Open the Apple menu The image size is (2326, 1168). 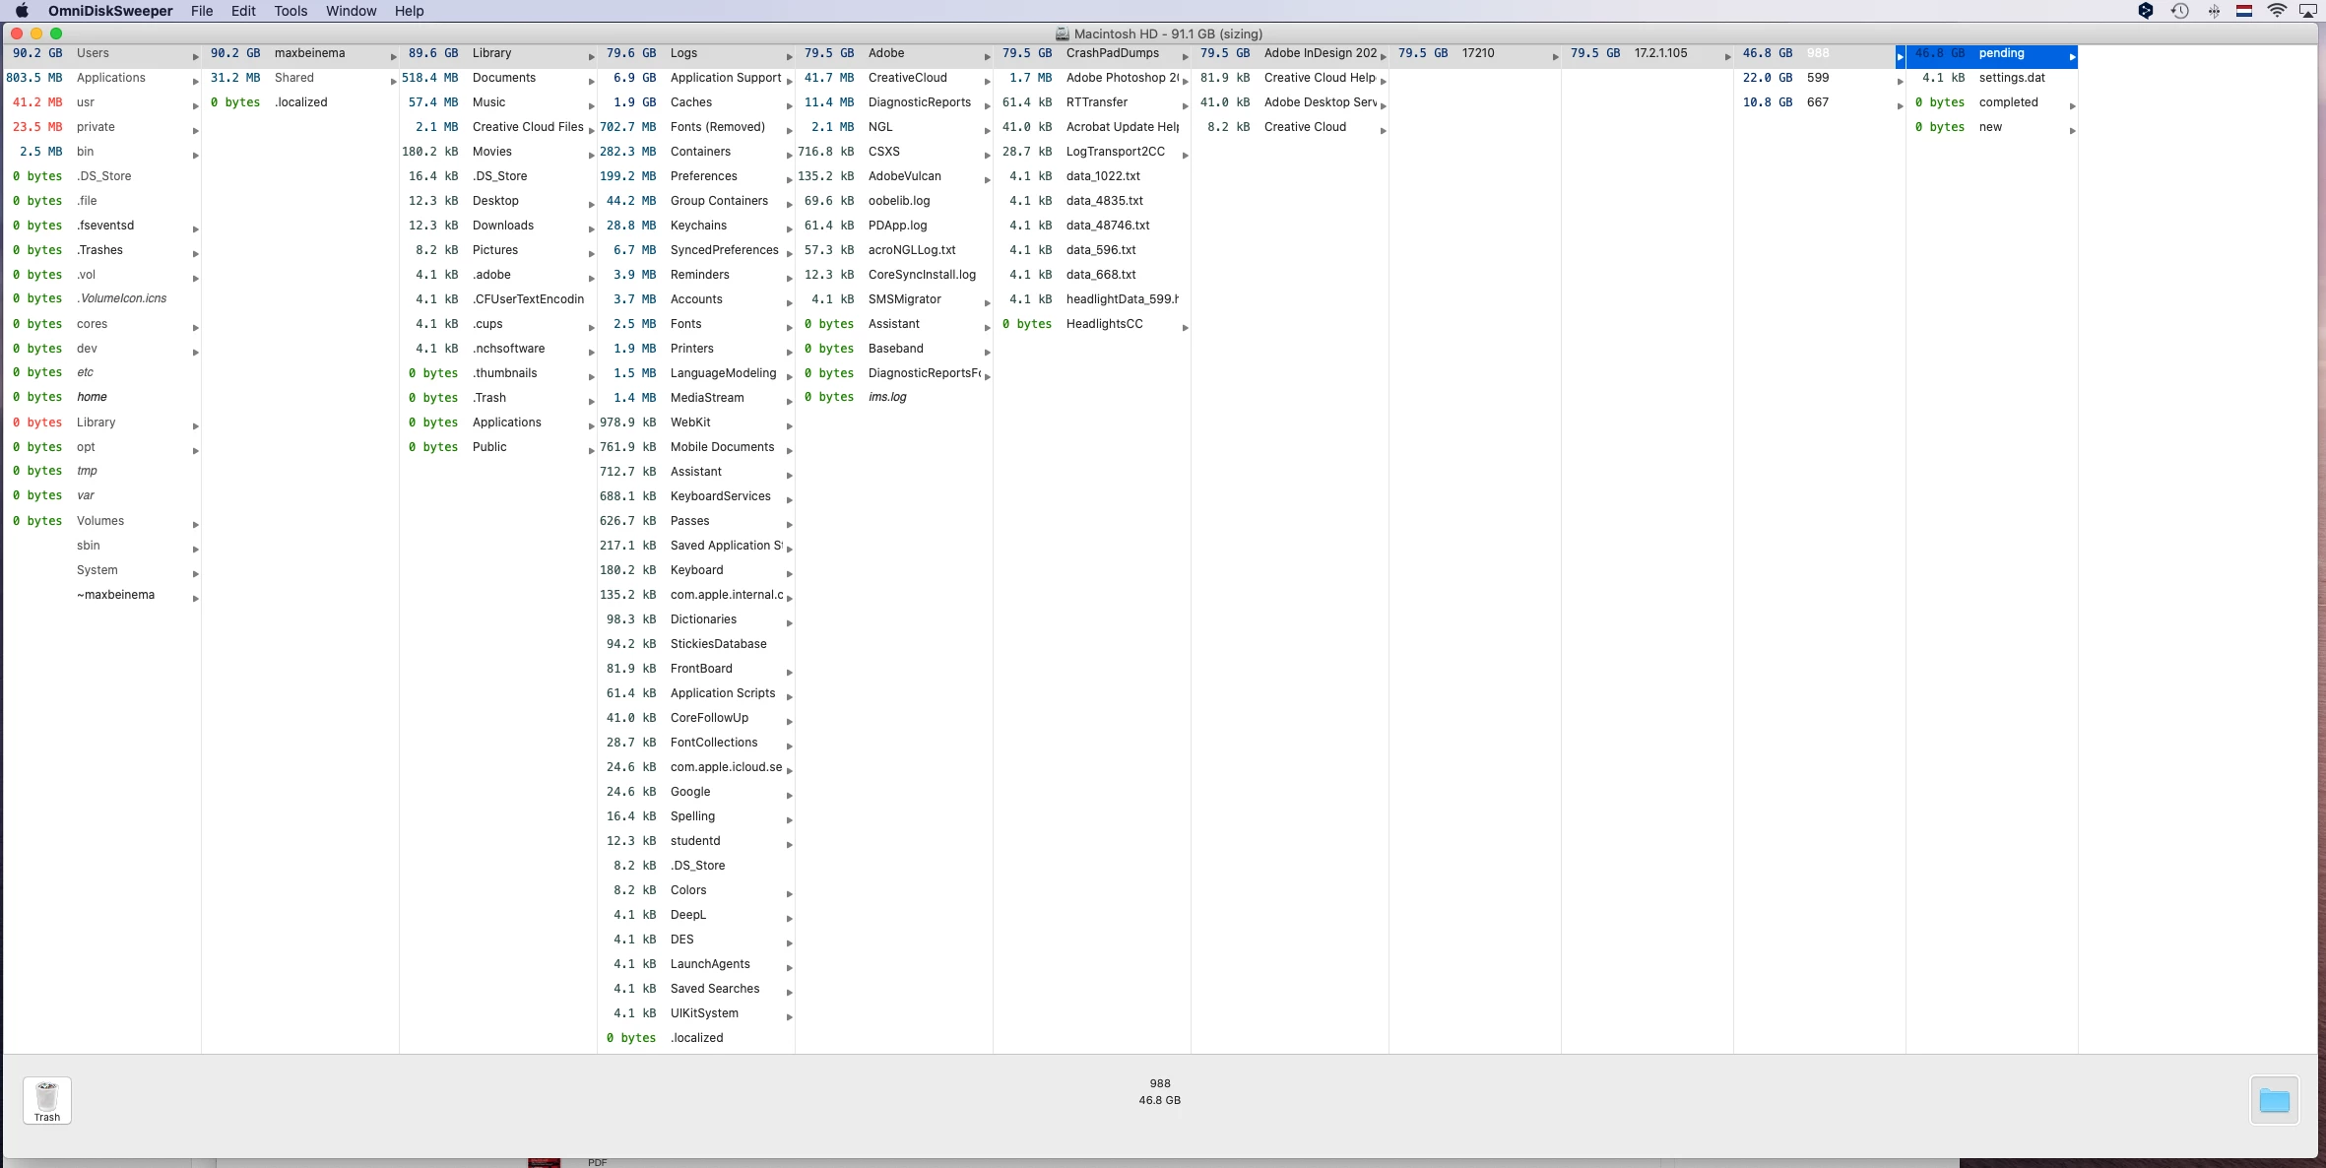click(x=22, y=11)
